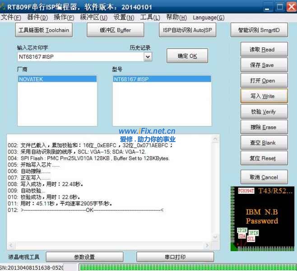Start 智能识别 SmartID
The height and width of the screenshot is (271, 297).
[x=259, y=30]
